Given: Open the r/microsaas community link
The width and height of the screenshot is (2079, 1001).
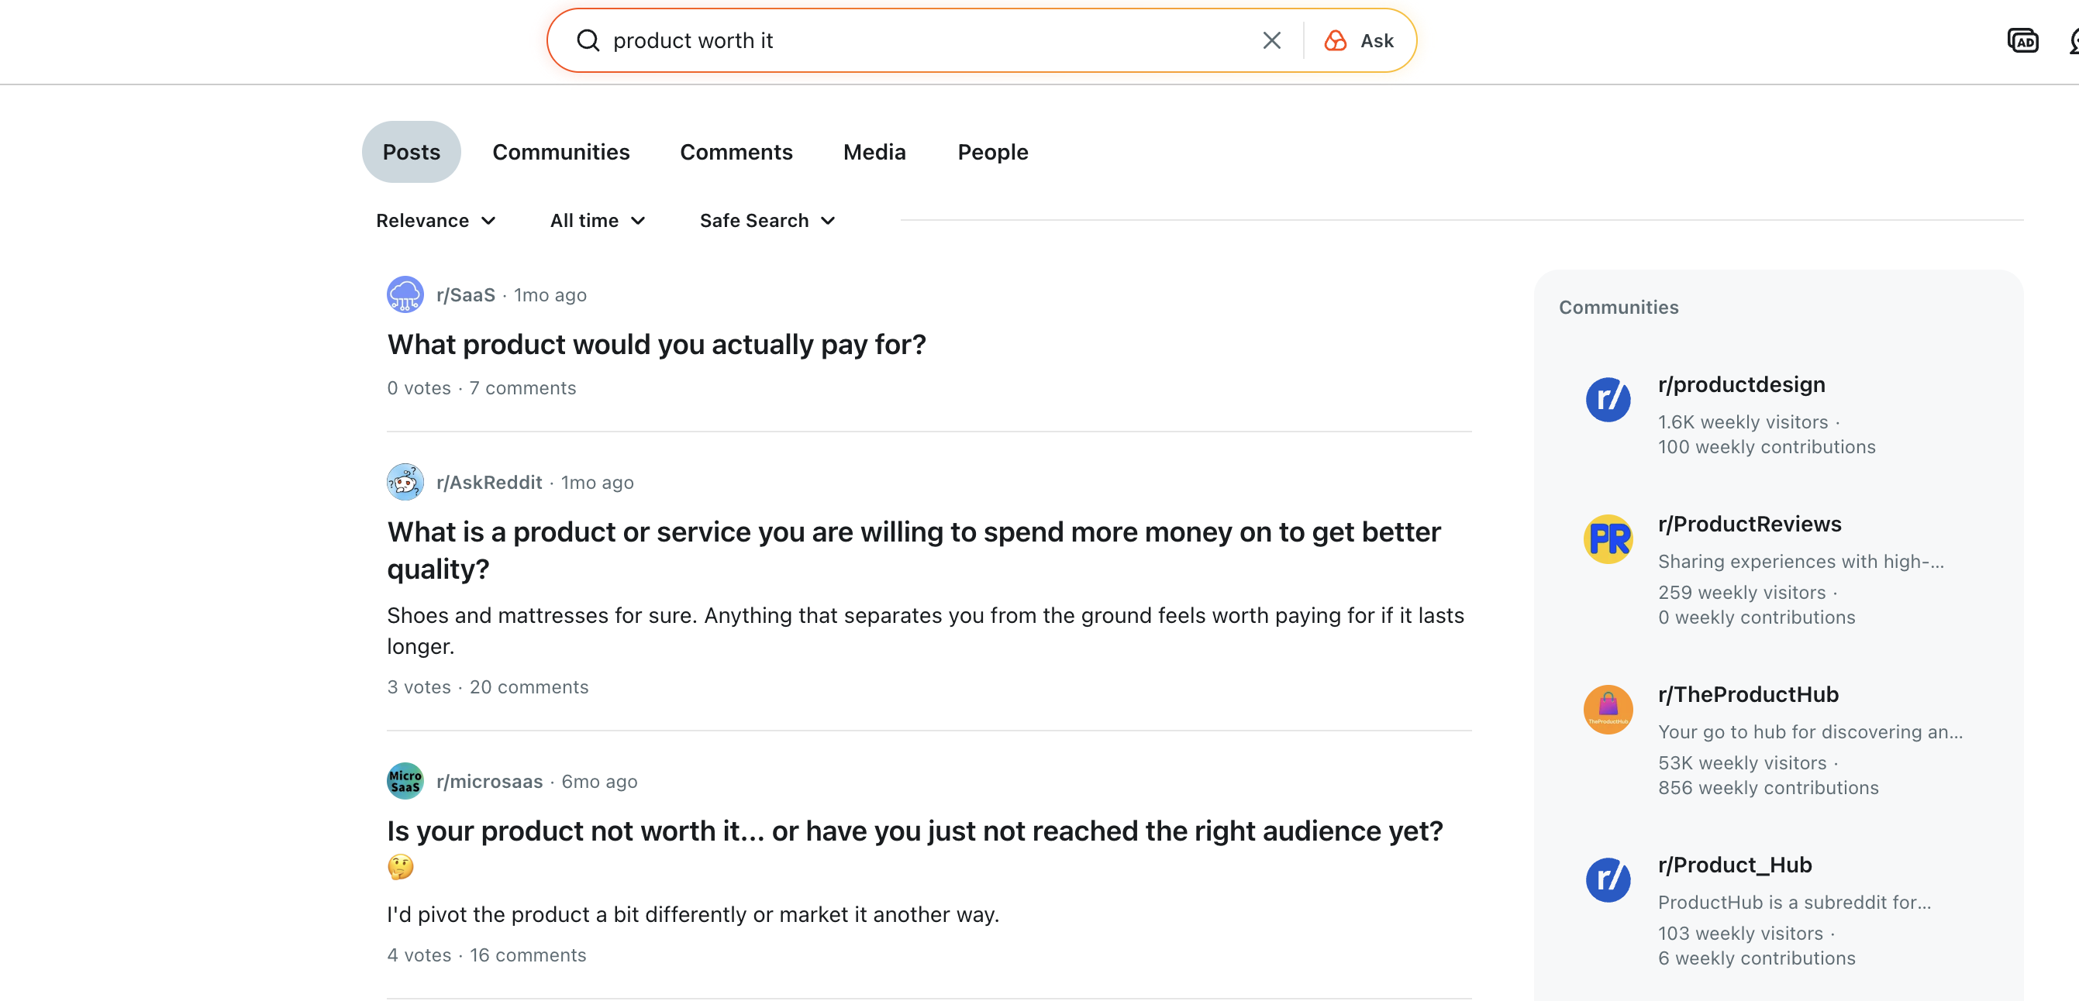Looking at the screenshot, I should (489, 781).
